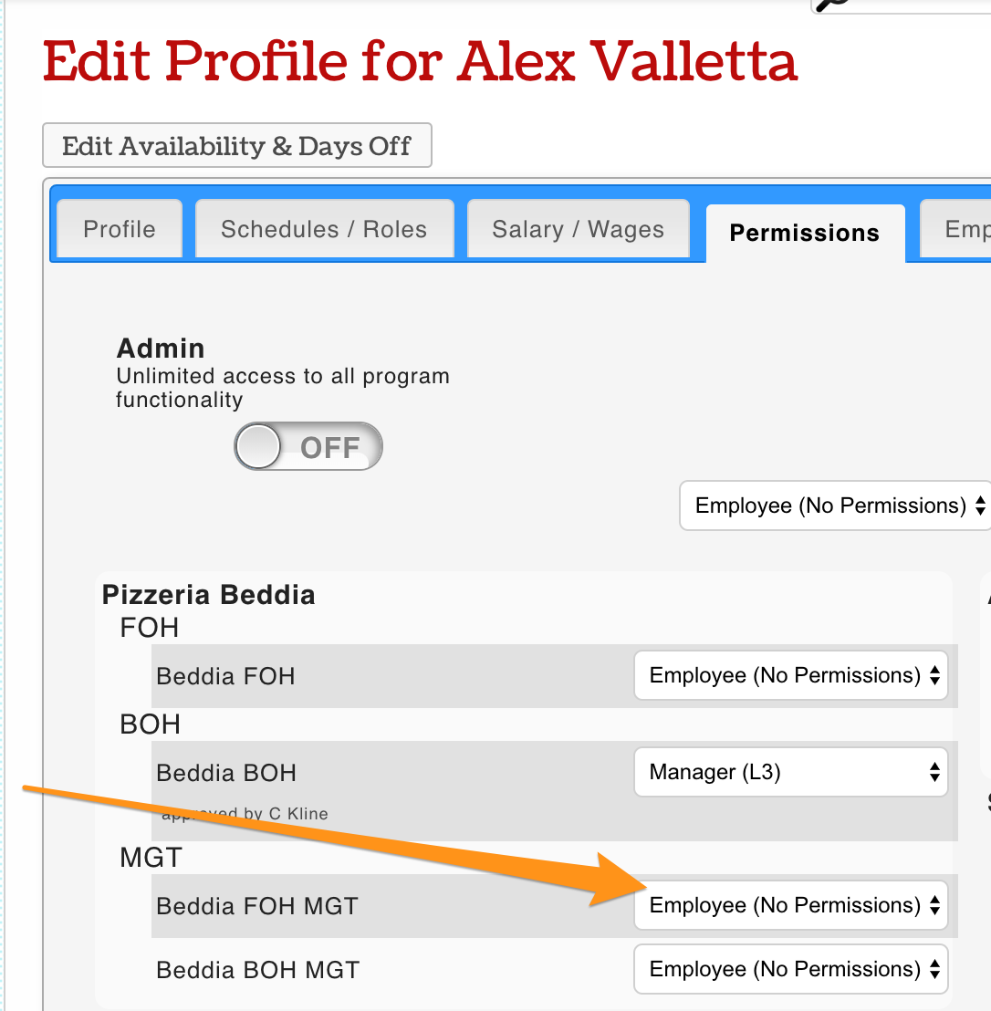Click the search magnifier icon
This screenshot has height=1011, width=991.
[830, 5]
